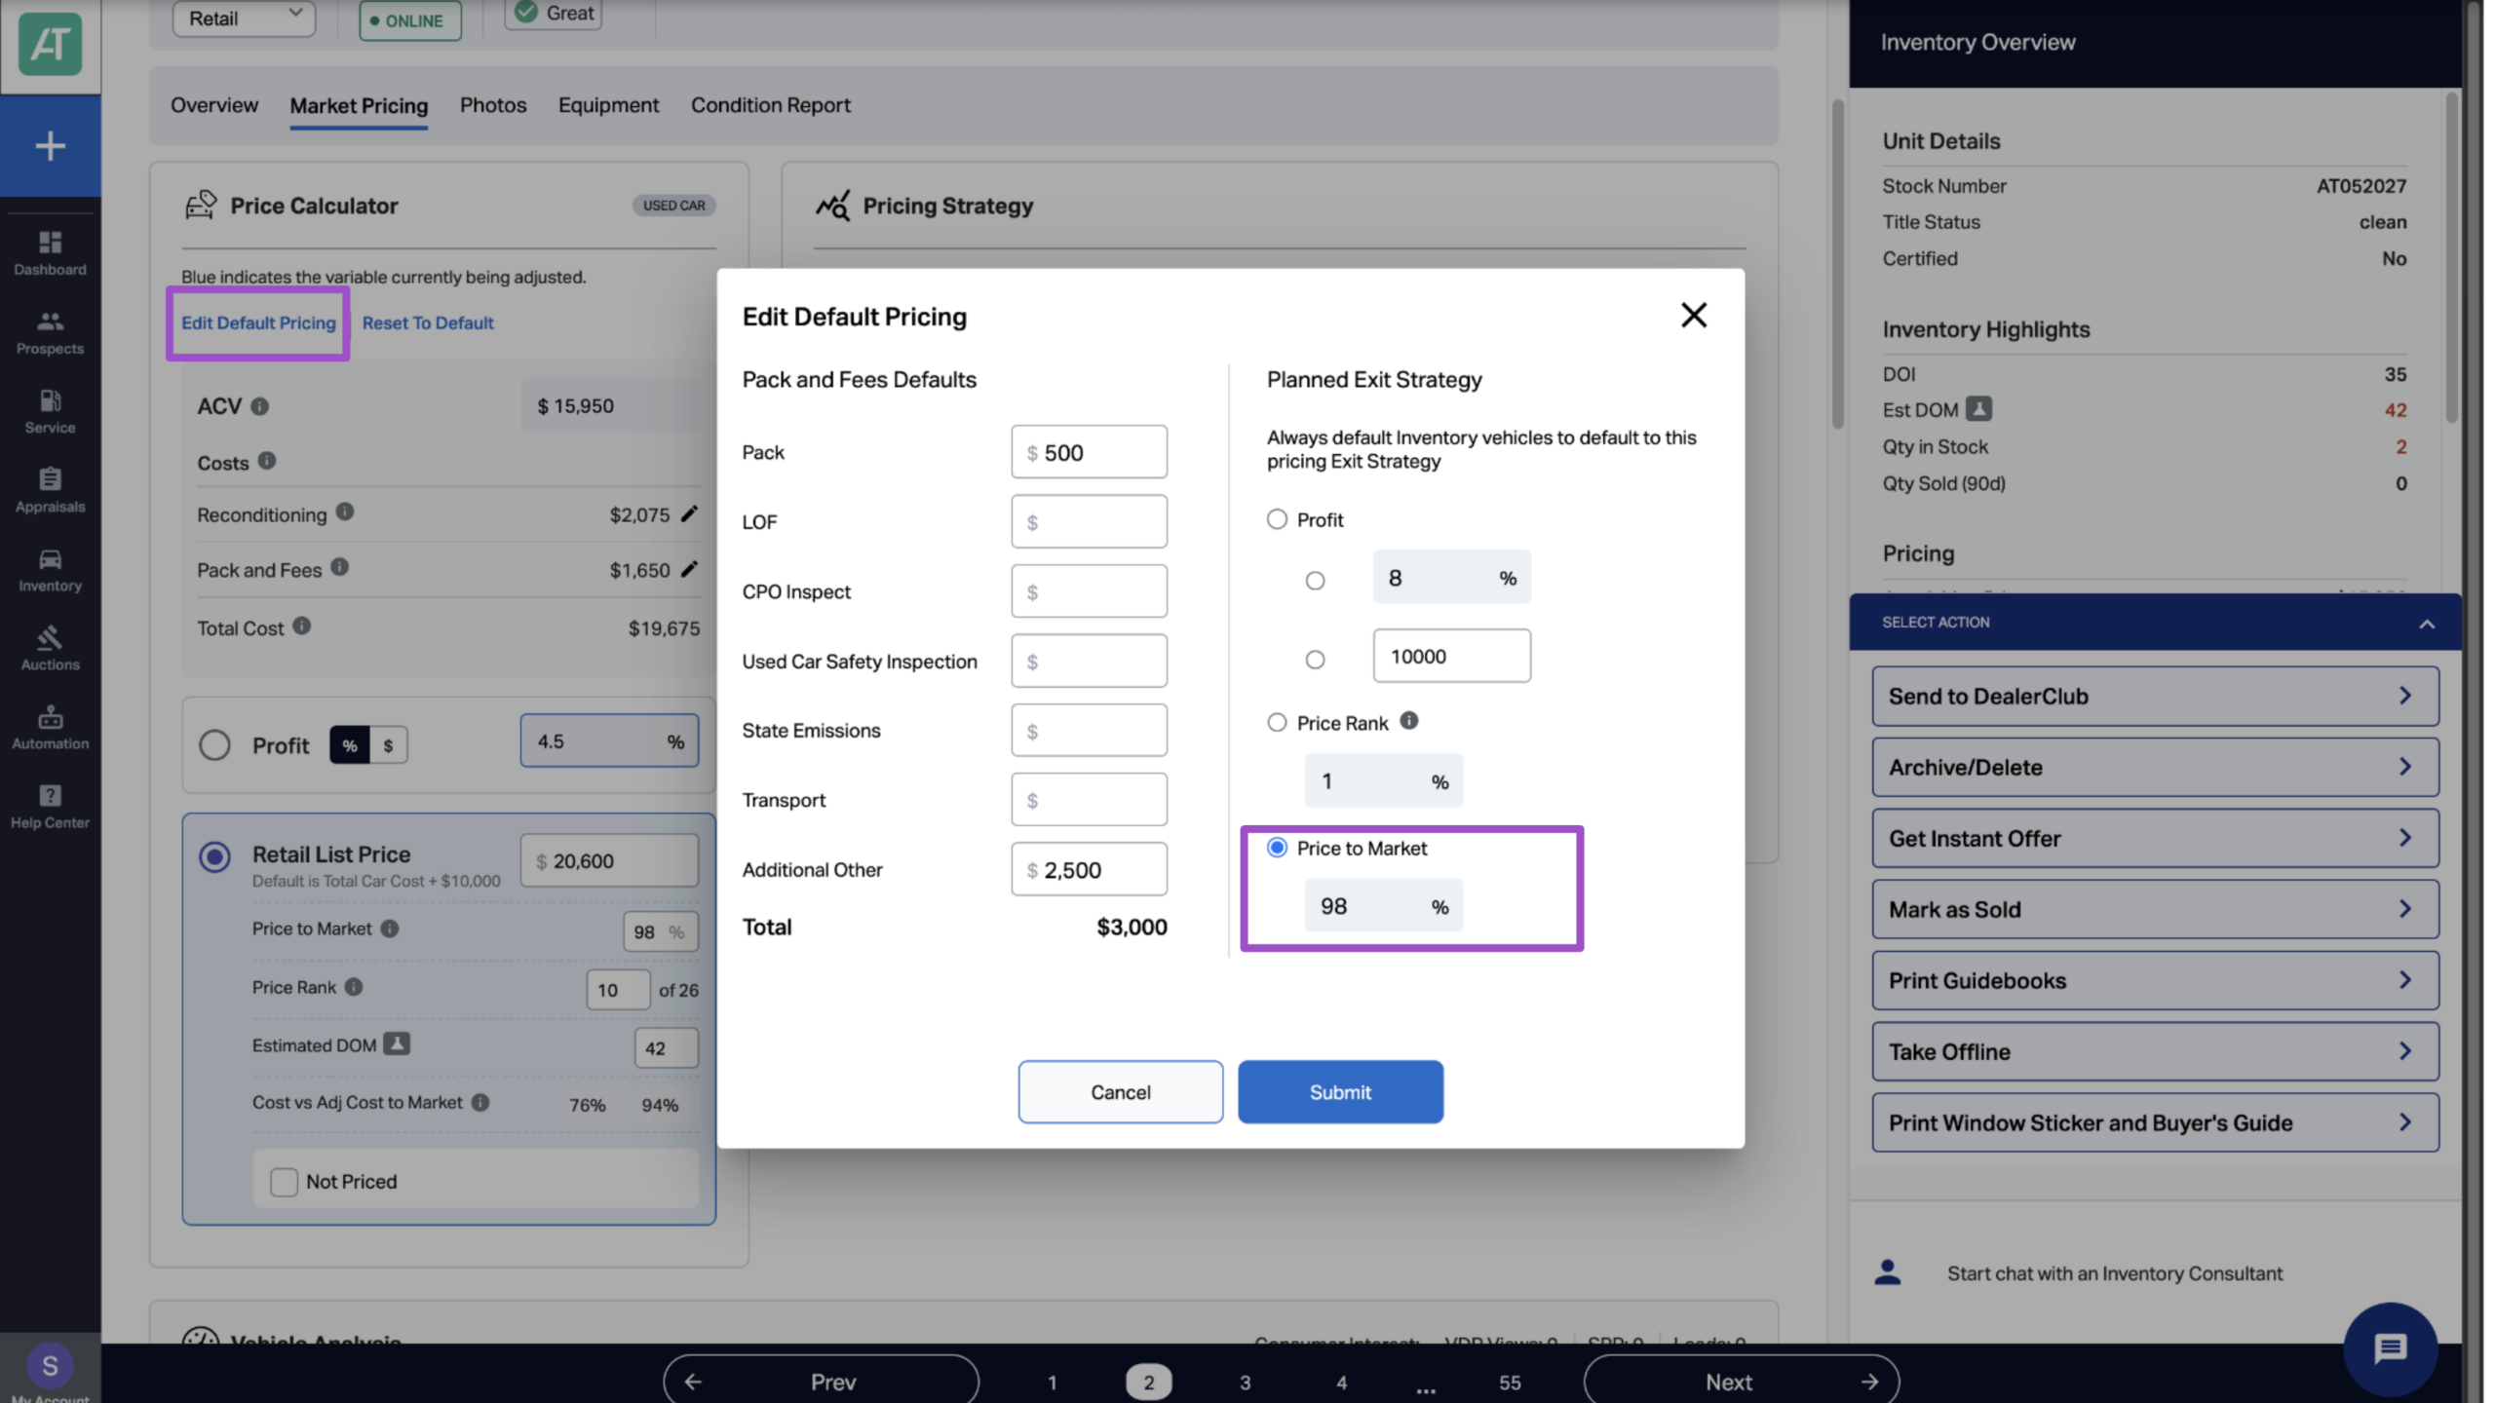
Task: Click the Price to Market 98 percent field in dialog
Action: (1383, 906)
